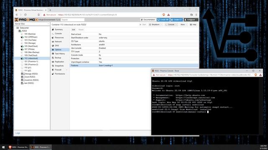Image resolution: width=268 pixels, height=150 pixels.
Task: Select container 104 (Storage)
Action: [x=30, y=43]
